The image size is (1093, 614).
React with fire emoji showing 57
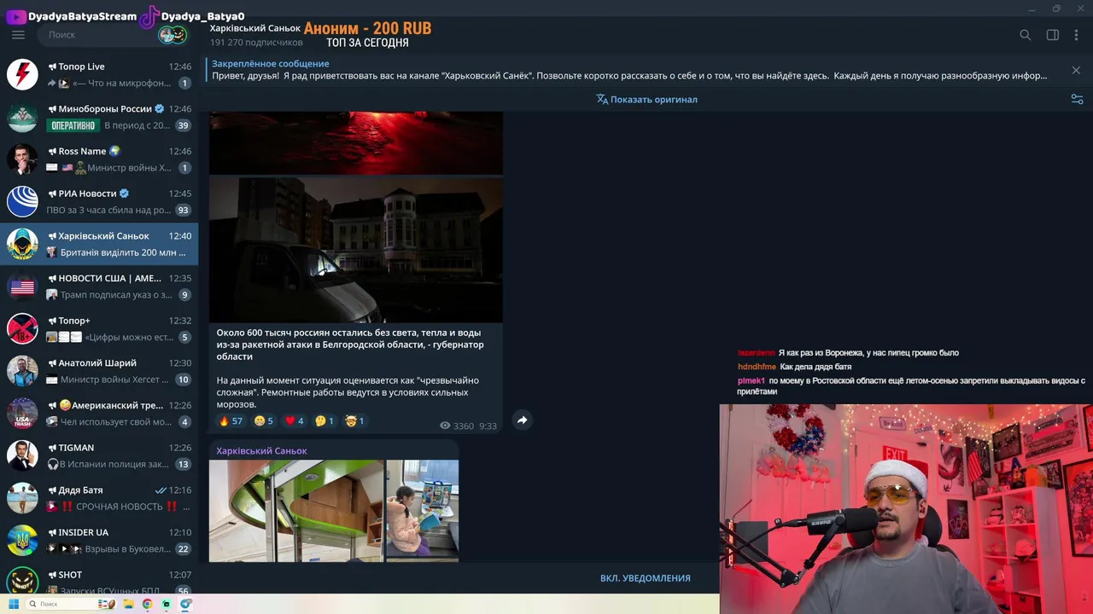[x=231, y=421]
